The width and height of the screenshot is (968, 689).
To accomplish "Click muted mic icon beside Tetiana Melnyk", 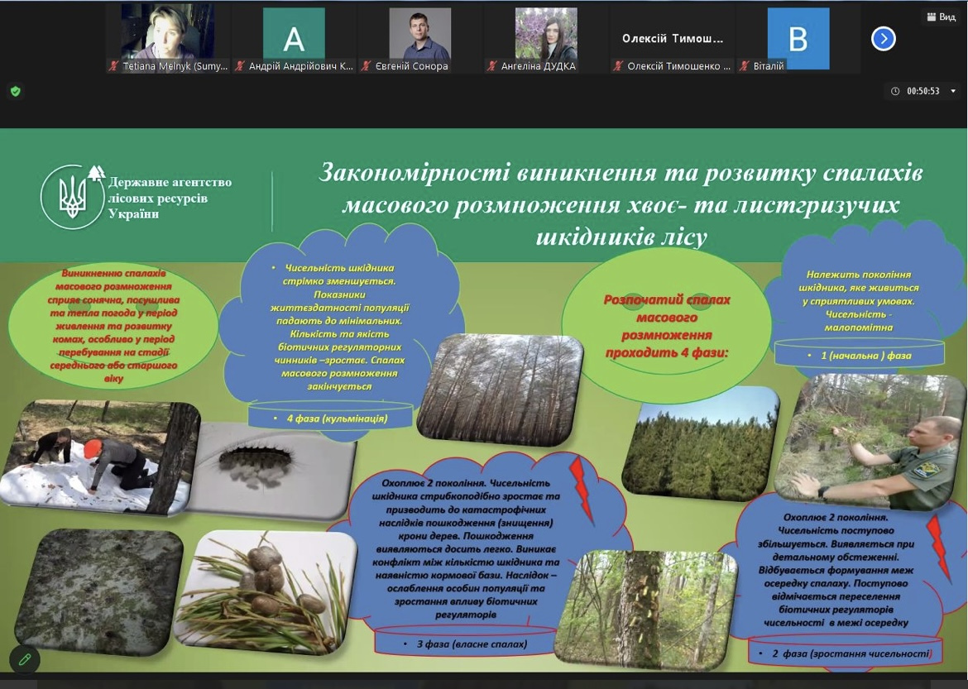I will tap(113, 66).
